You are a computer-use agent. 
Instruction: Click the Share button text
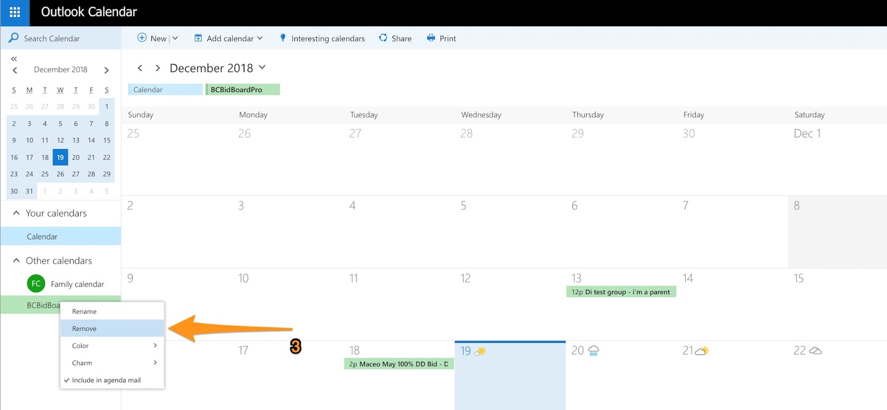click(401, 38)
